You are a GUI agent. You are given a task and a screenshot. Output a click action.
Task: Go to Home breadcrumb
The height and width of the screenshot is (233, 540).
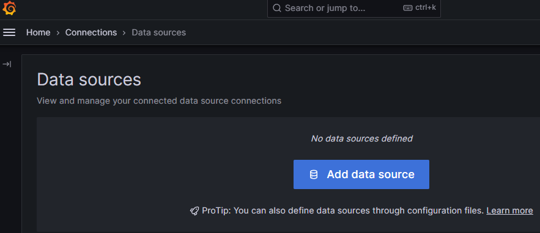39,32
